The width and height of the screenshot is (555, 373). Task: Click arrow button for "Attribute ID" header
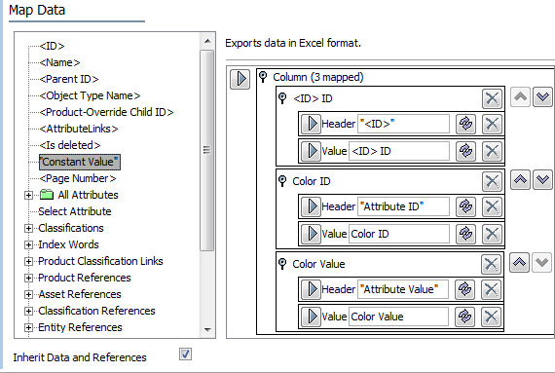(312, 206)
